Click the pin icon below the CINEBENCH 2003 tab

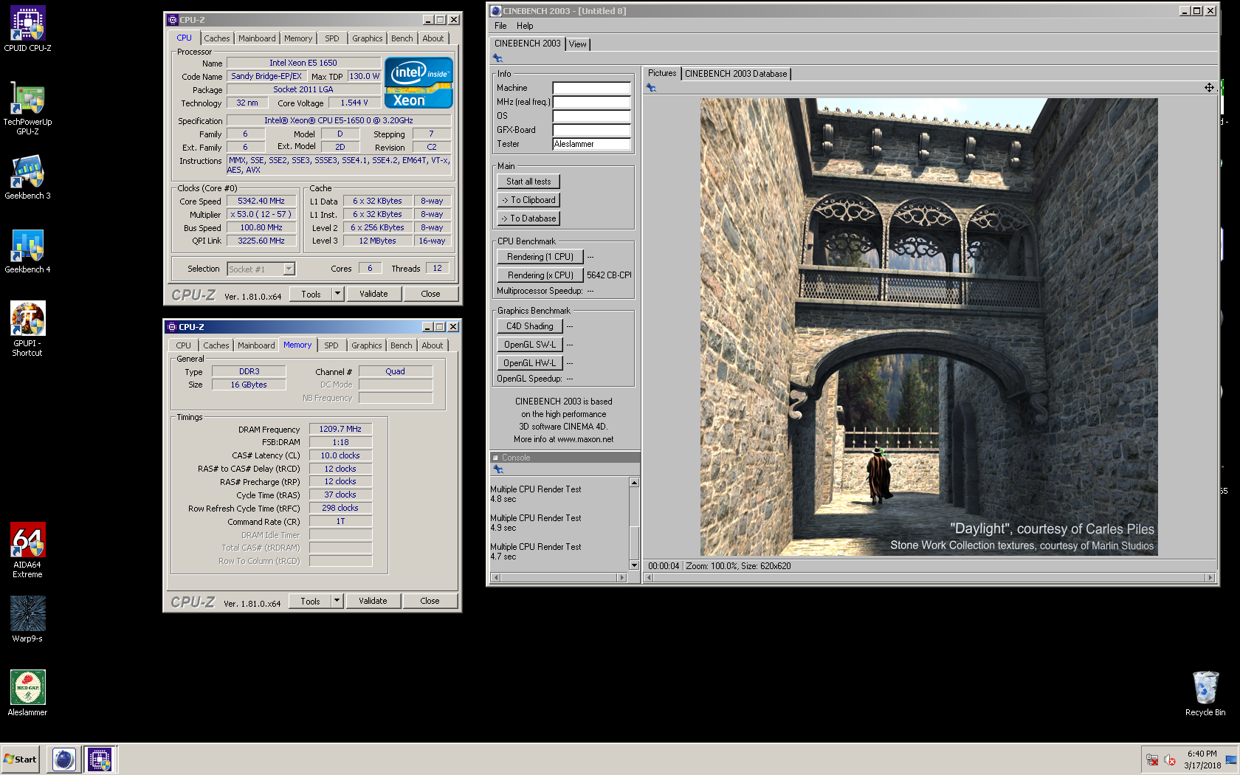tap(497, 58)
